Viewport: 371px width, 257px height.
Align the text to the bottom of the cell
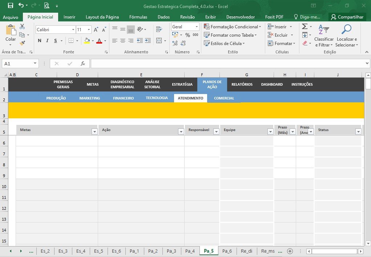pos(131,29)
